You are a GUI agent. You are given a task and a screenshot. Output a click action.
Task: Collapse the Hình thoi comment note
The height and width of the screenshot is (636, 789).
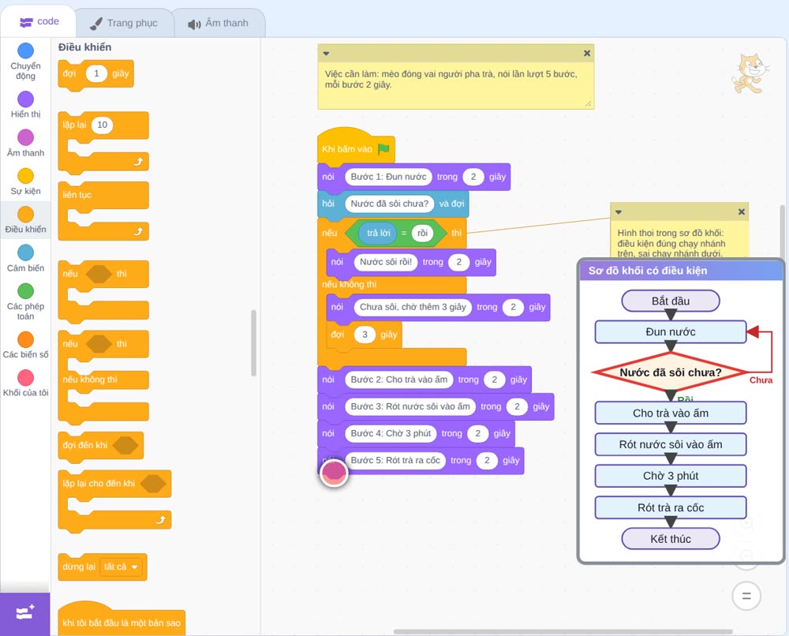tap(619, 211)
